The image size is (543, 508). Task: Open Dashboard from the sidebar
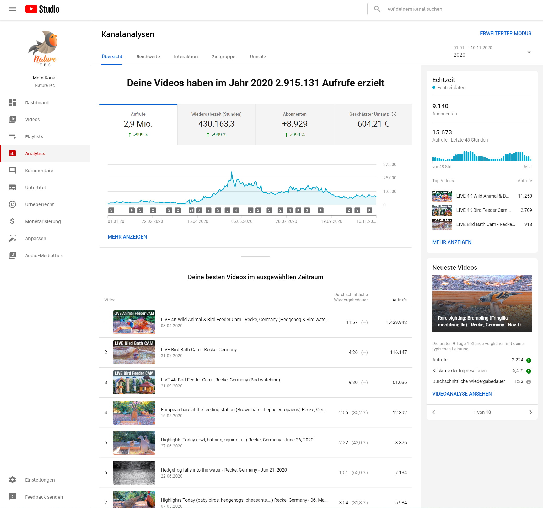(37, 103)
